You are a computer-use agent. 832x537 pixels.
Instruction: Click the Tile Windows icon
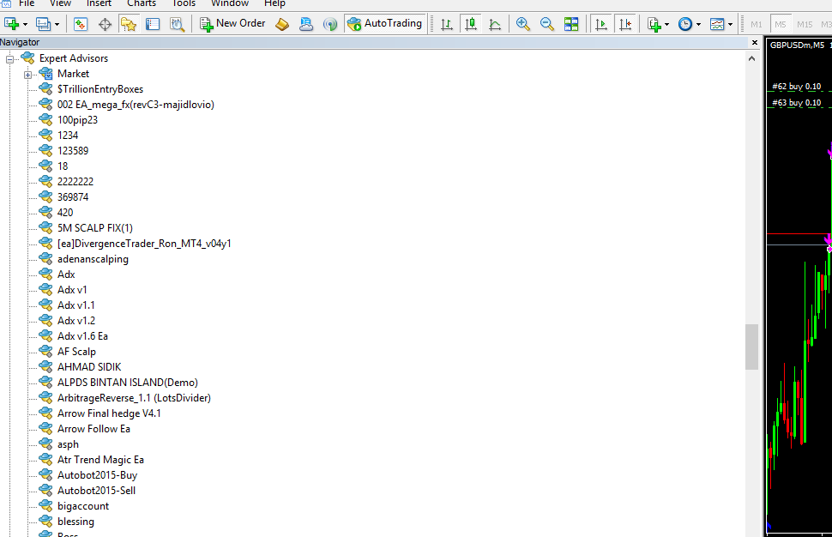[571, 24]
